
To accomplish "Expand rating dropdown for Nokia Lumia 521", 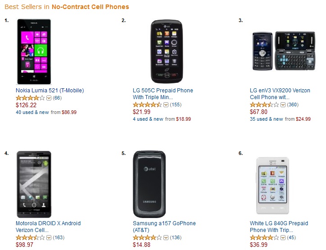I will point(49,98).
